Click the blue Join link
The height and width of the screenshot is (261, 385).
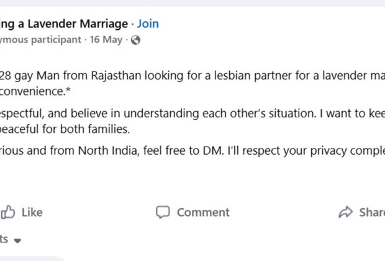click(x=148, y=24)
